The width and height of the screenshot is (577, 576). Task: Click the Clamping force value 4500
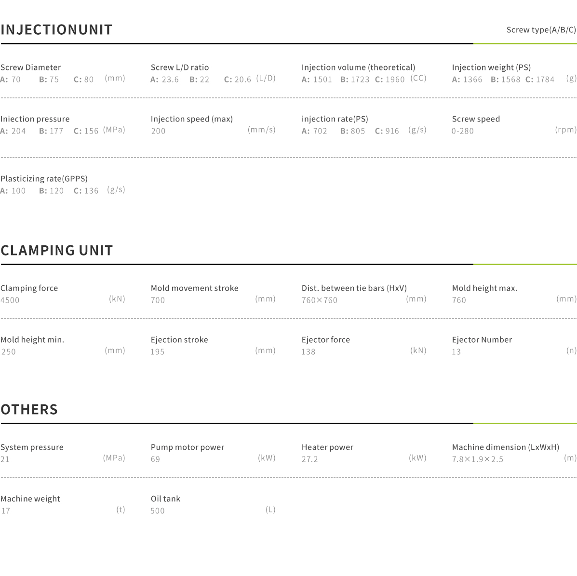[x=10, y=300]
